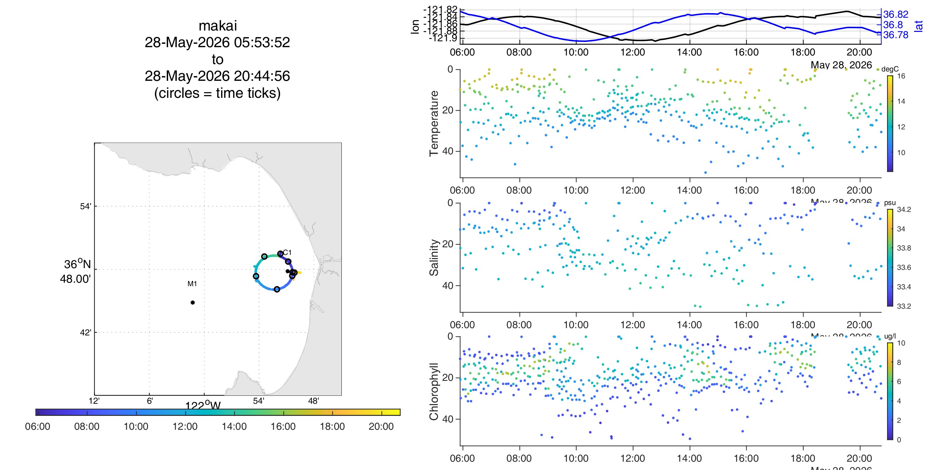Click the blue lat axis label
The height and width of the screenshot is (470, 939).
click(x=918, y=26)
